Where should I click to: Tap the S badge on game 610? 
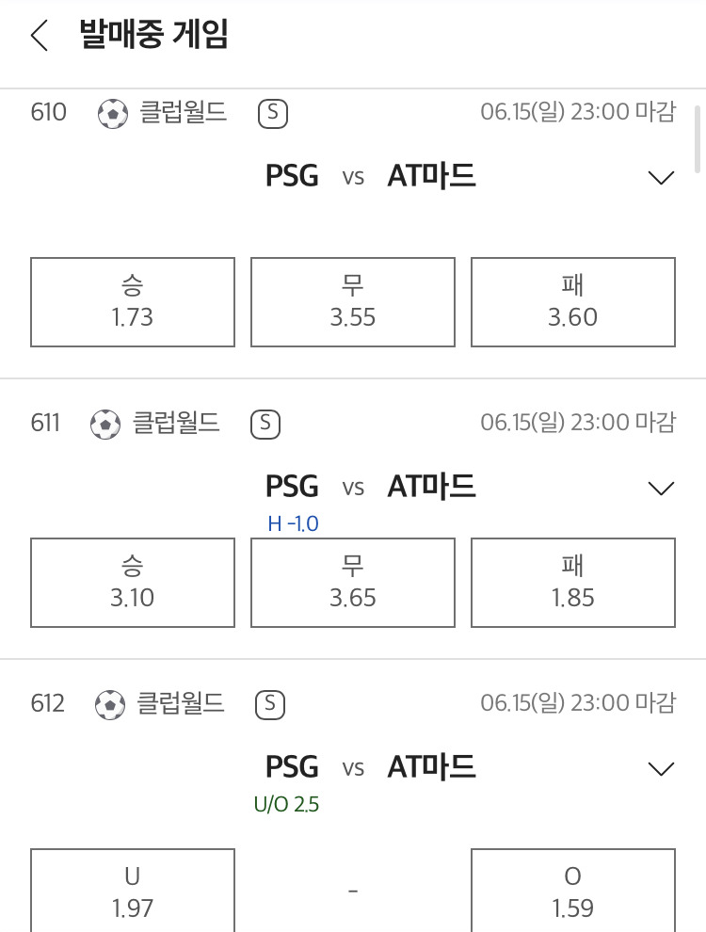tap(273, 114)
